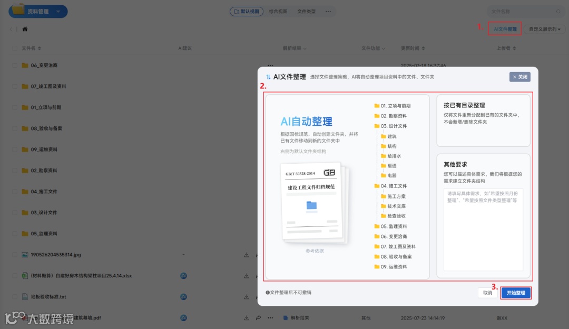Open the 自定义展示列 dropdown
569x329 pixels.
pyautogui.click(x=544, y=29)
